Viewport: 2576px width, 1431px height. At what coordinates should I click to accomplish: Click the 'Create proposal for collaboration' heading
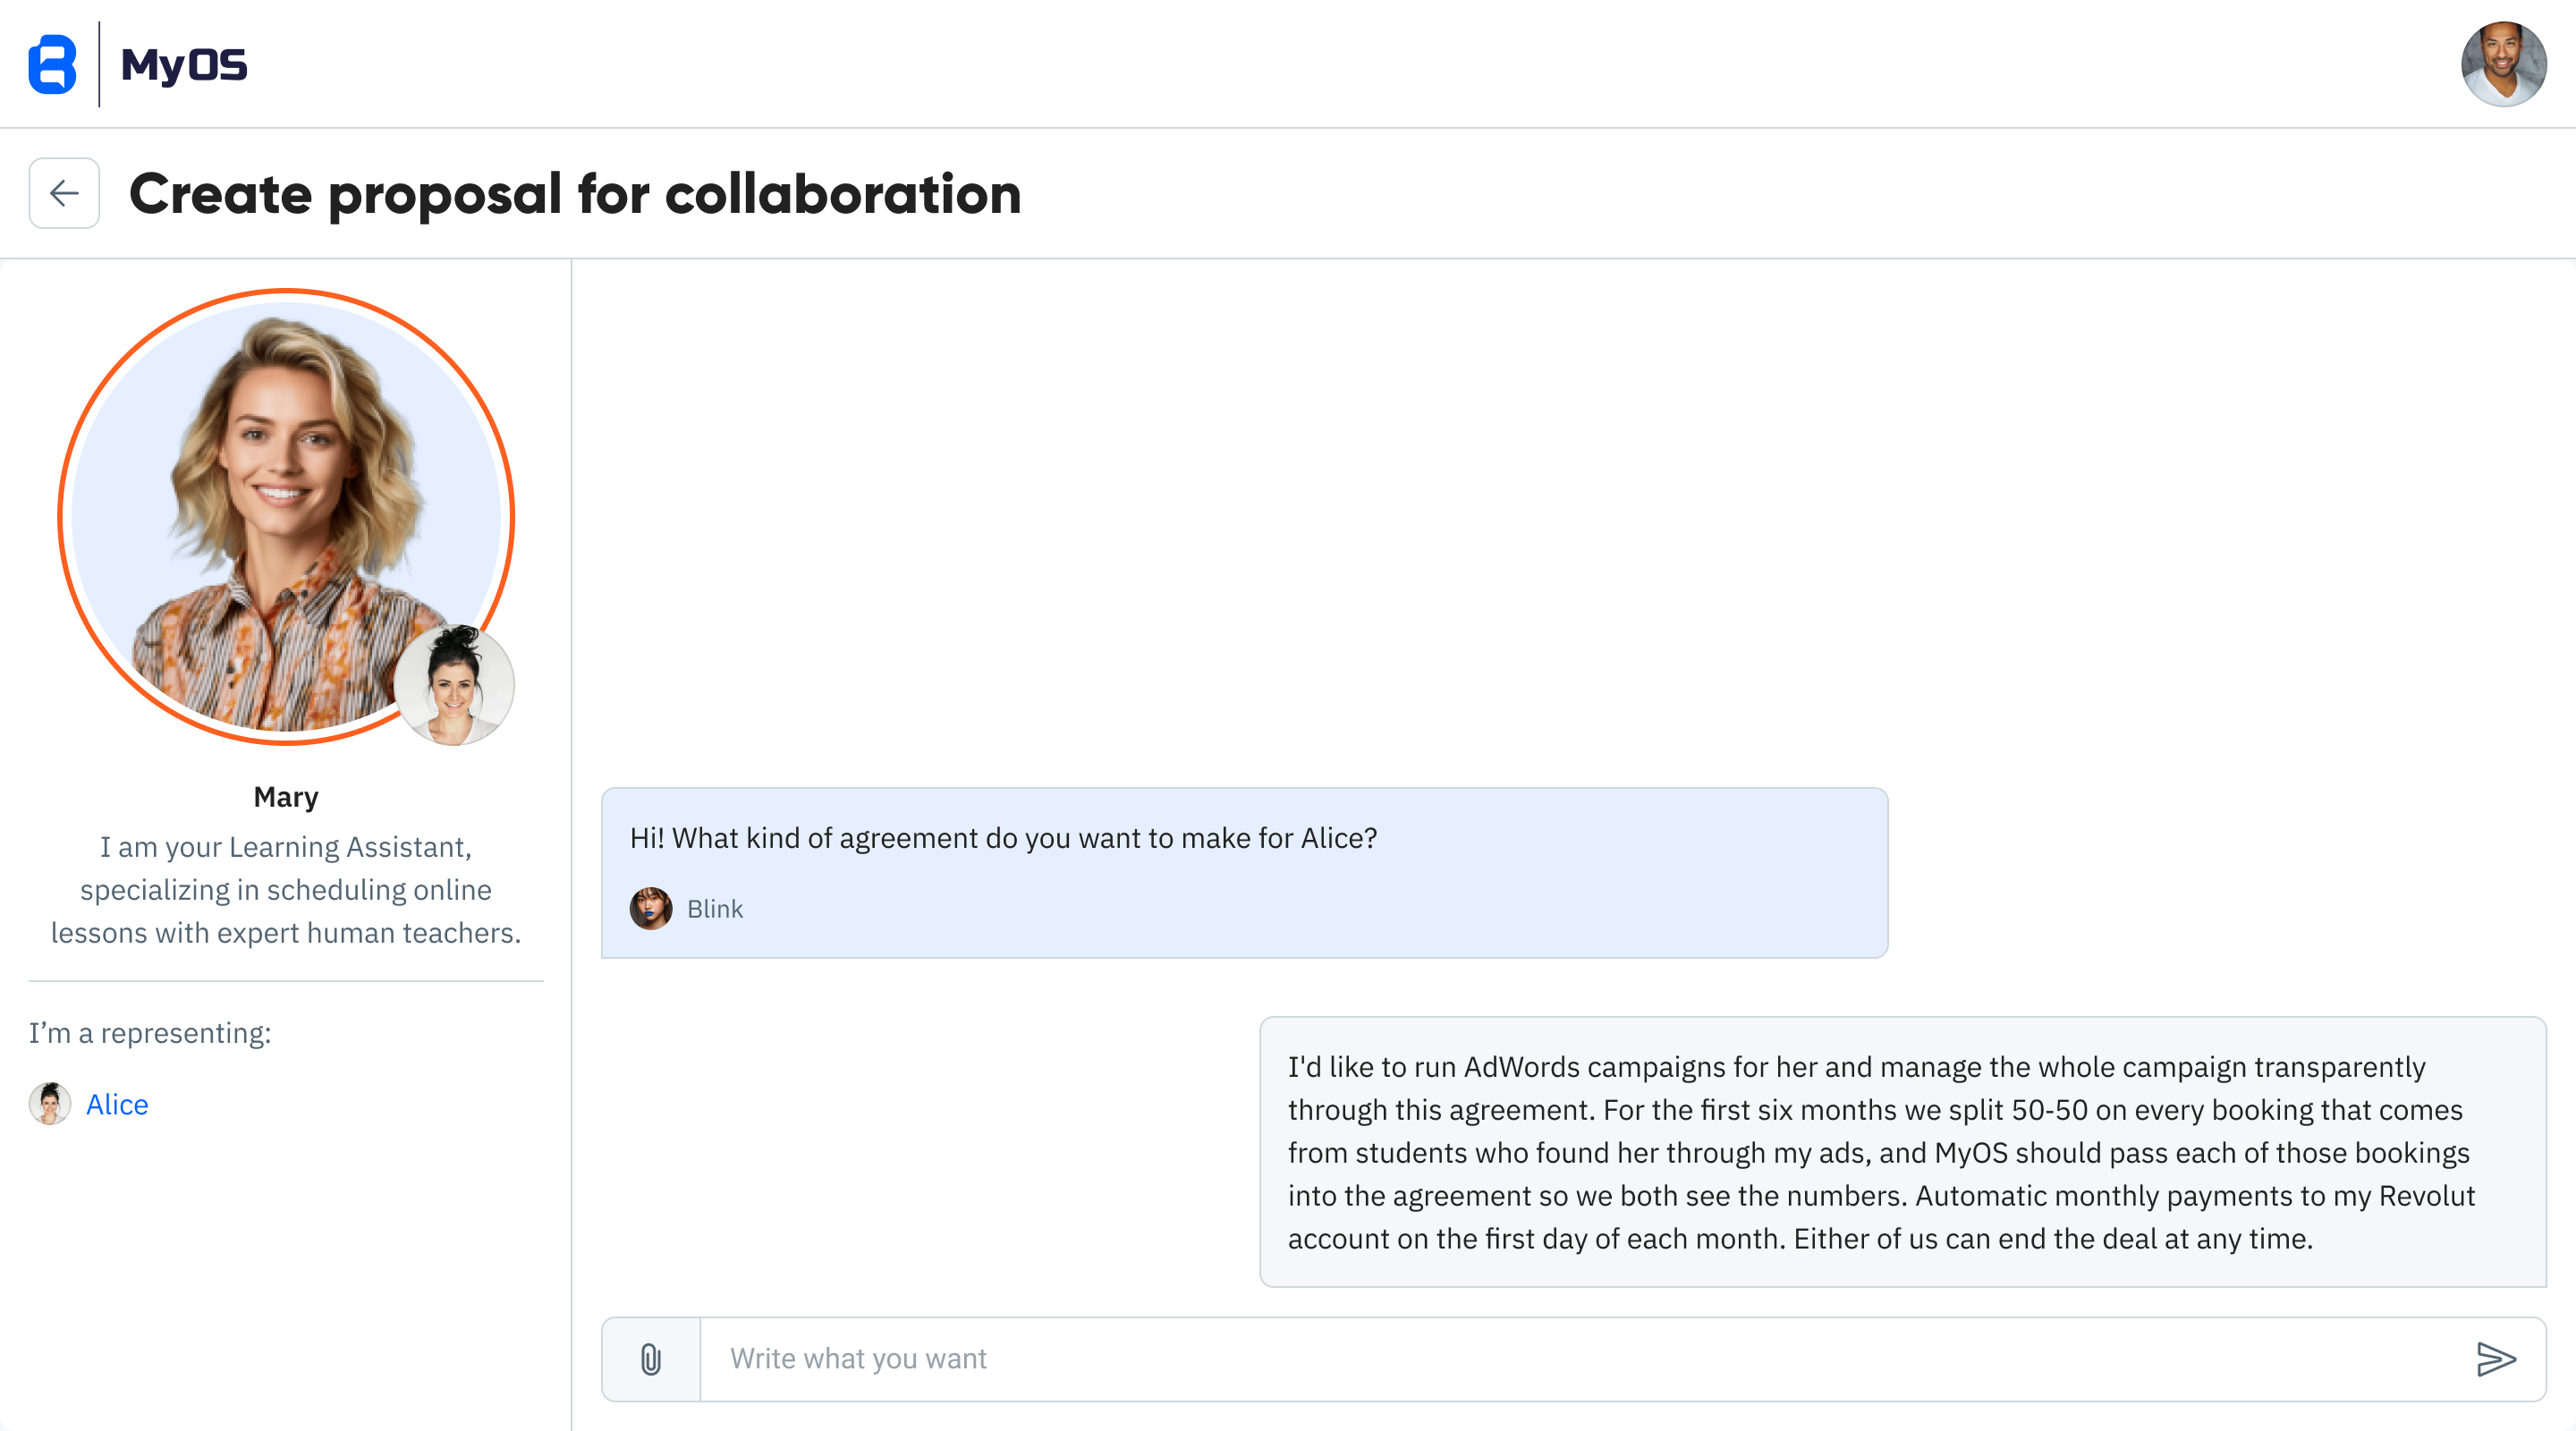pyautogui.click(x=575, y=193)
